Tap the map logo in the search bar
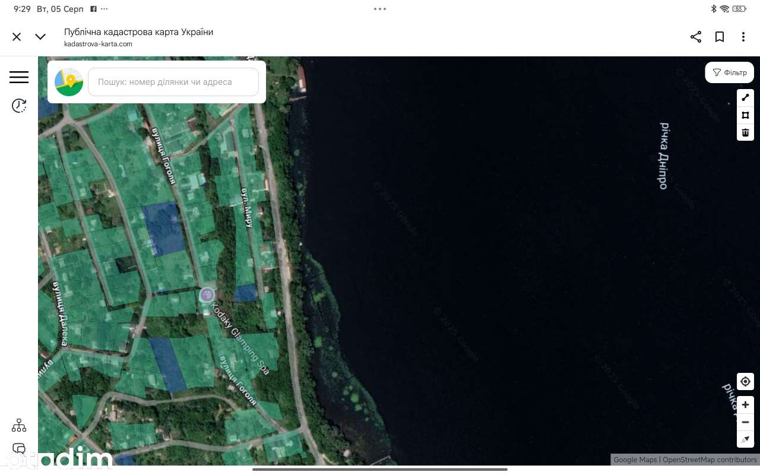760x475 pixels. (x=69, y=82)
